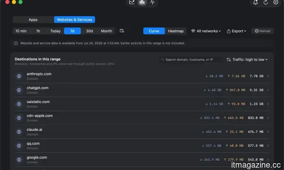The image size is (284, 170).
Task: Click cdn-apple.com total 833.0 MB
Action: 256,118
